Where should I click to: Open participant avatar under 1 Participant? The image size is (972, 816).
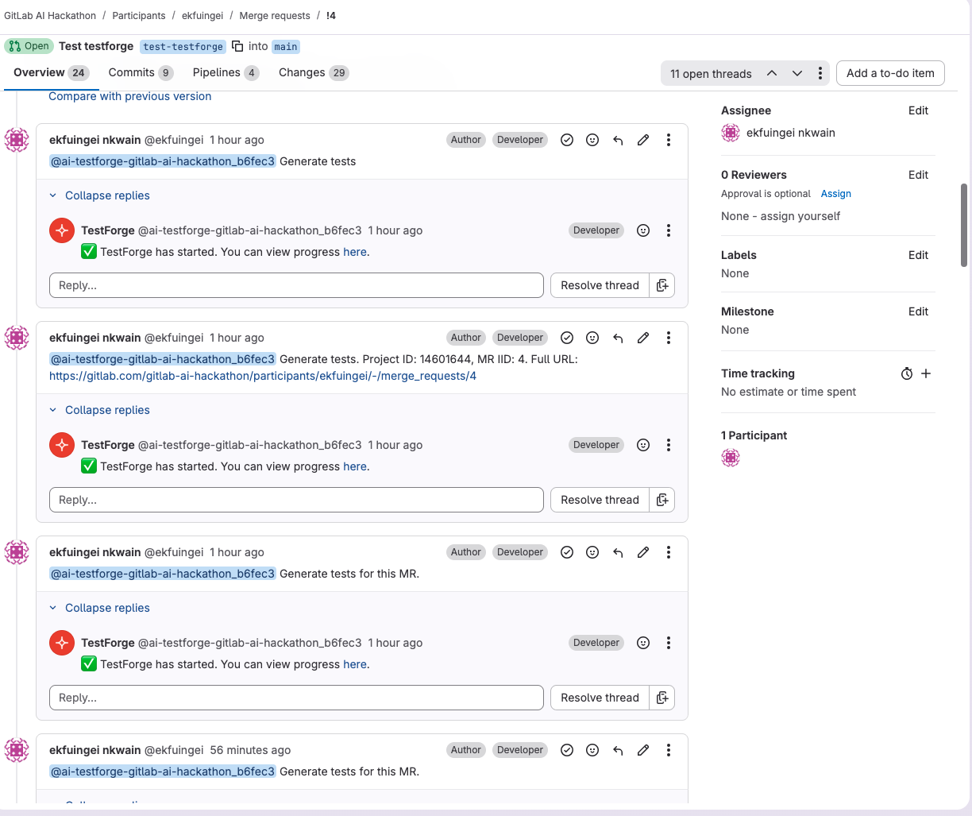pyautogui.click(x=731, y=458)
